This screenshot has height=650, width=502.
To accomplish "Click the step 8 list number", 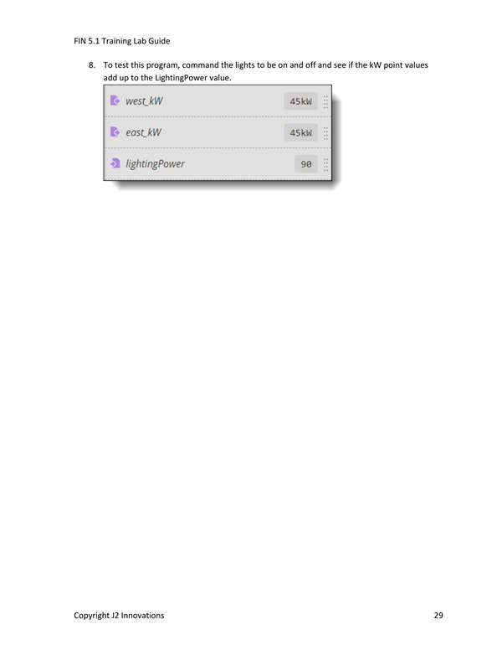I will coord(92,64).
